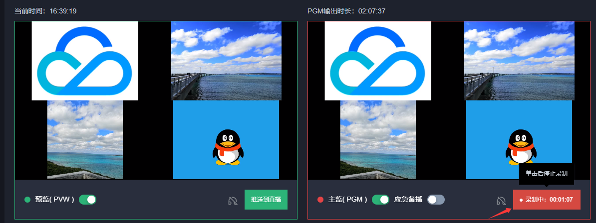The image size is (596, 223).
Task: Toggle off the 预监(PVW) switch
Action: tap(87, 200)
